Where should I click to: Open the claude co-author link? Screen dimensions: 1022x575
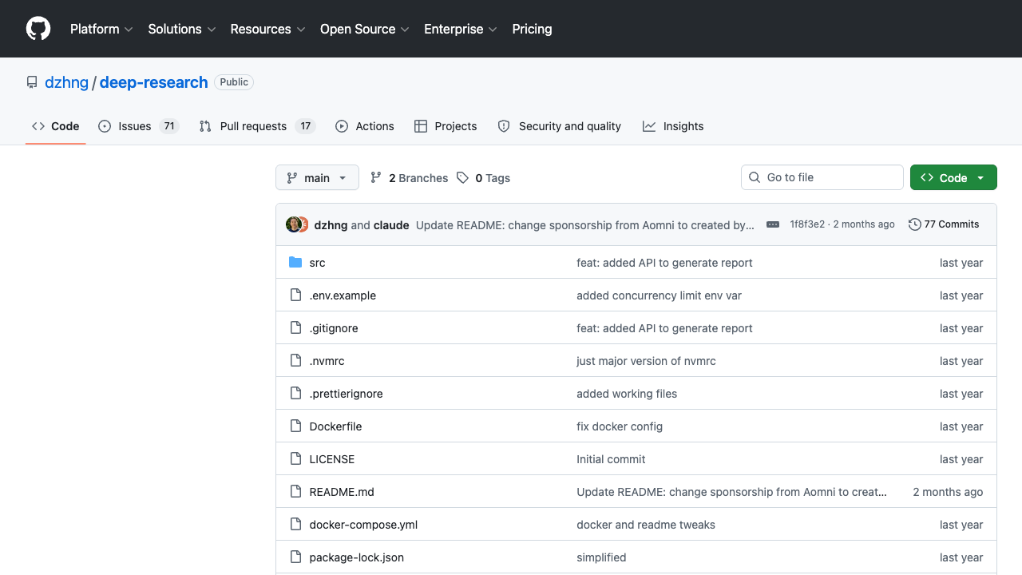[x=391, y=225]
